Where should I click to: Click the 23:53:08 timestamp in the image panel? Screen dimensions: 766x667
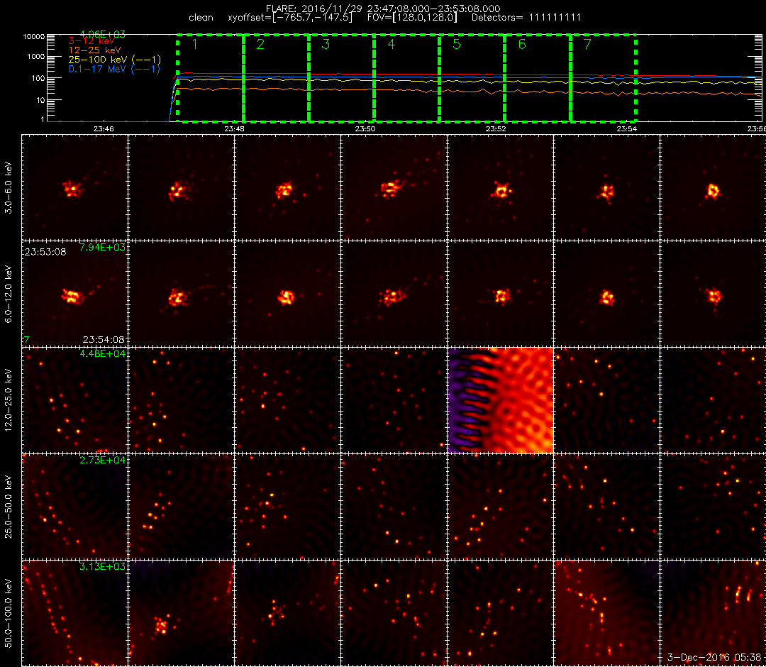pos(45,253)
